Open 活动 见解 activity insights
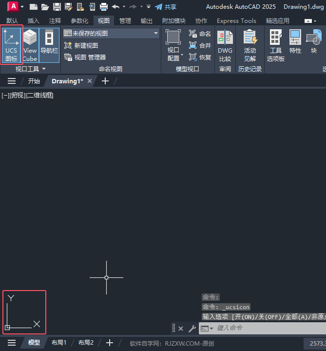Screen dimensions: 326x351 tap(250, 45)
